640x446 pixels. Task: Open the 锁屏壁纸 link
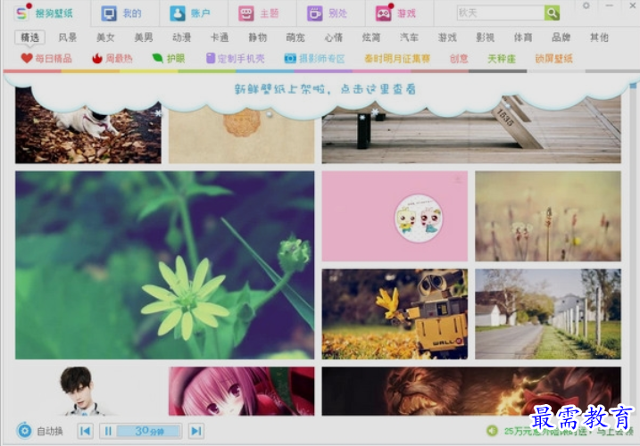[554, 58]
